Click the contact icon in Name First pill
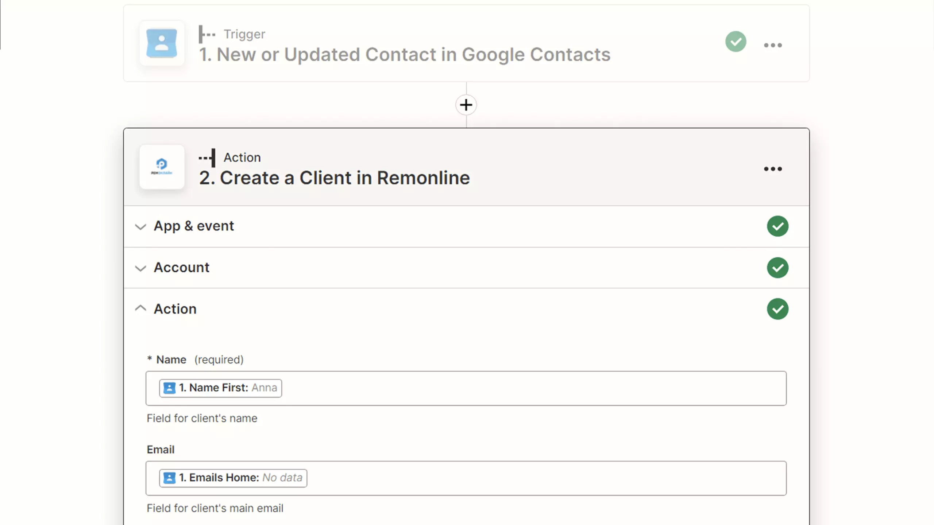This screenshot has width=934, height=525. 169,388
